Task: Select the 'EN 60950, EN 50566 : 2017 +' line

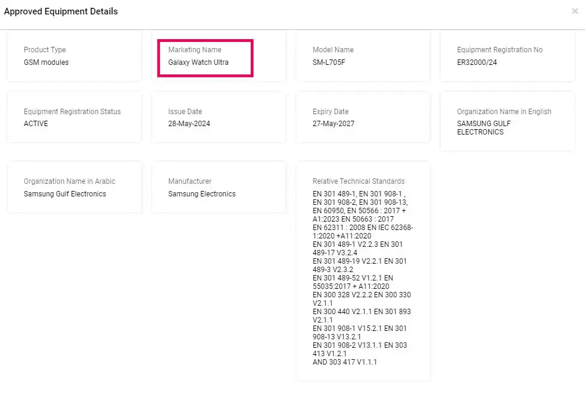Action: pos(360,211)
